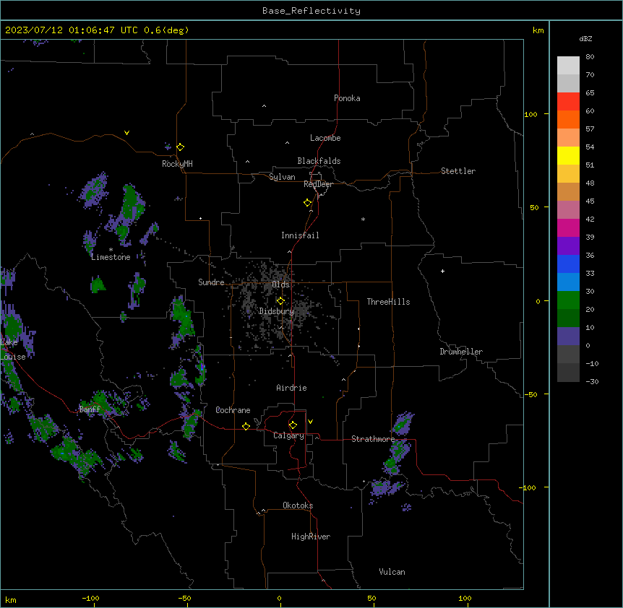Select the Olds label
Image resolution: width=623 pixels, height=608 pixels.
click(280, 285)
